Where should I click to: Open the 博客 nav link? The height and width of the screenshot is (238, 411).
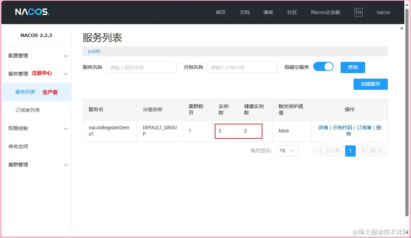(268, 12)
